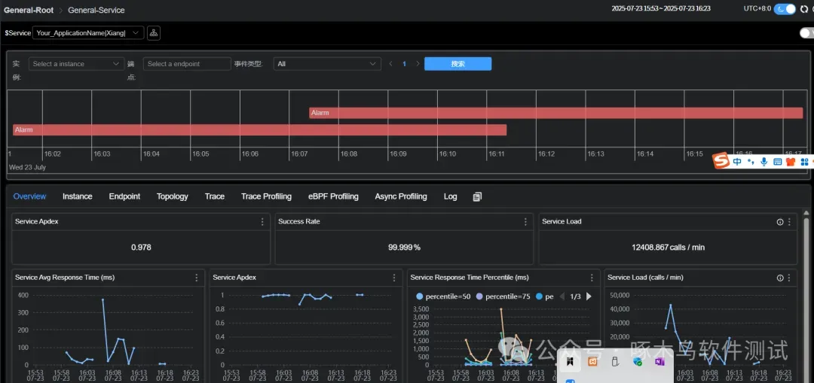Open the Service Load card three-dot menu
Image resolution: width=814 pixels, height=383 pixels.
coord(790,221)
